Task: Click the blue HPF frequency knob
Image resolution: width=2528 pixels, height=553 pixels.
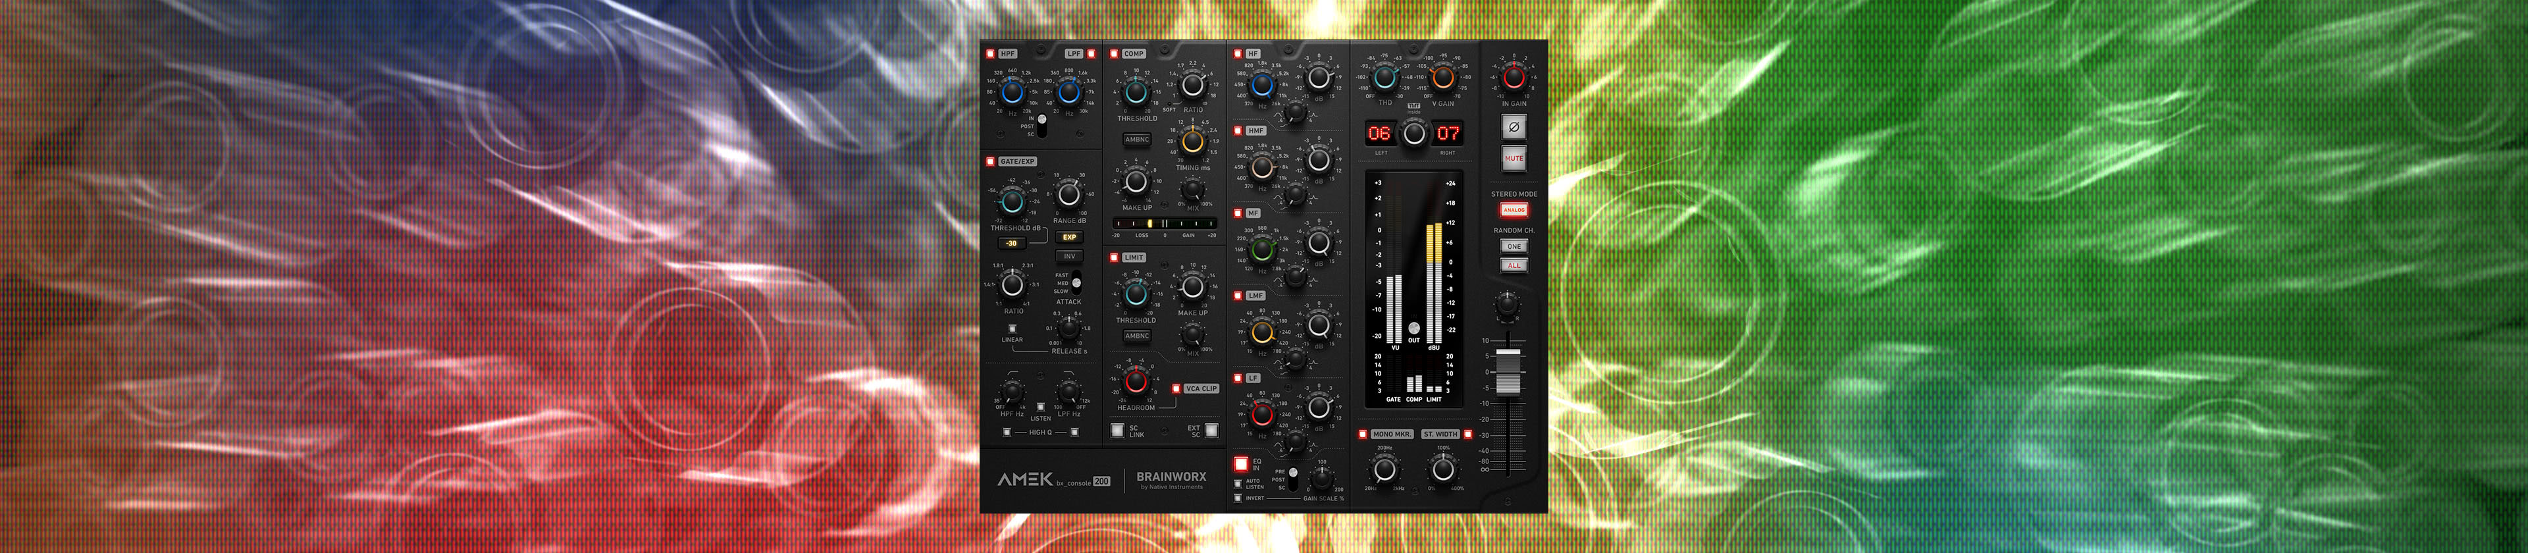Action: (1012, 93)
